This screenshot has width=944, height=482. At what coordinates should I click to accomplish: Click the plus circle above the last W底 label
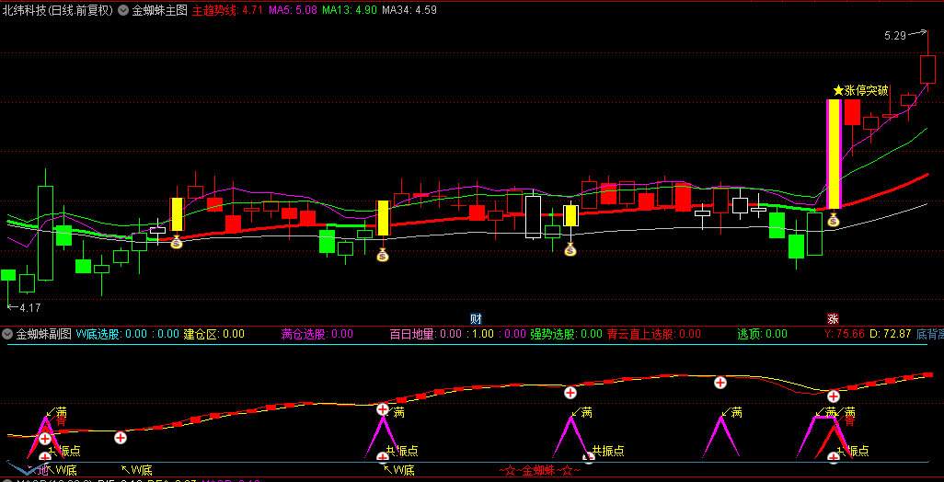coord(383,458)
